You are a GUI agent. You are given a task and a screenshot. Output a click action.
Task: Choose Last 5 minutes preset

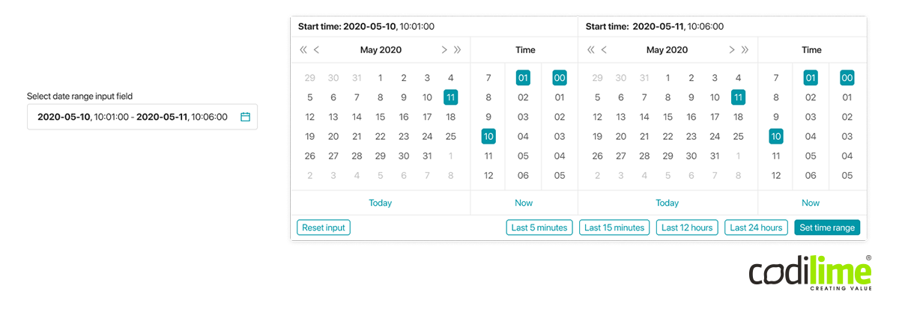(539, 227)
